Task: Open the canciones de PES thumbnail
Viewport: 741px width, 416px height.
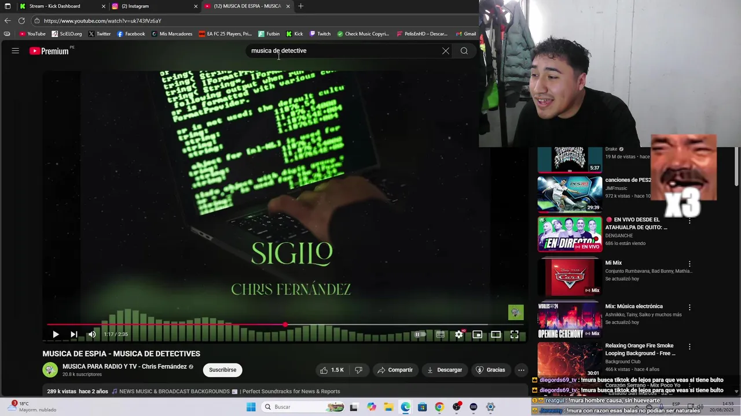Action: pyautogui.click(x=570, y=194)
